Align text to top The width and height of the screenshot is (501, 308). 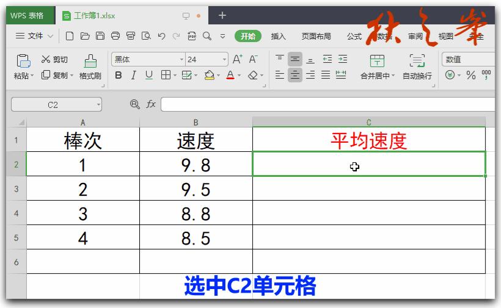point(280,59)
